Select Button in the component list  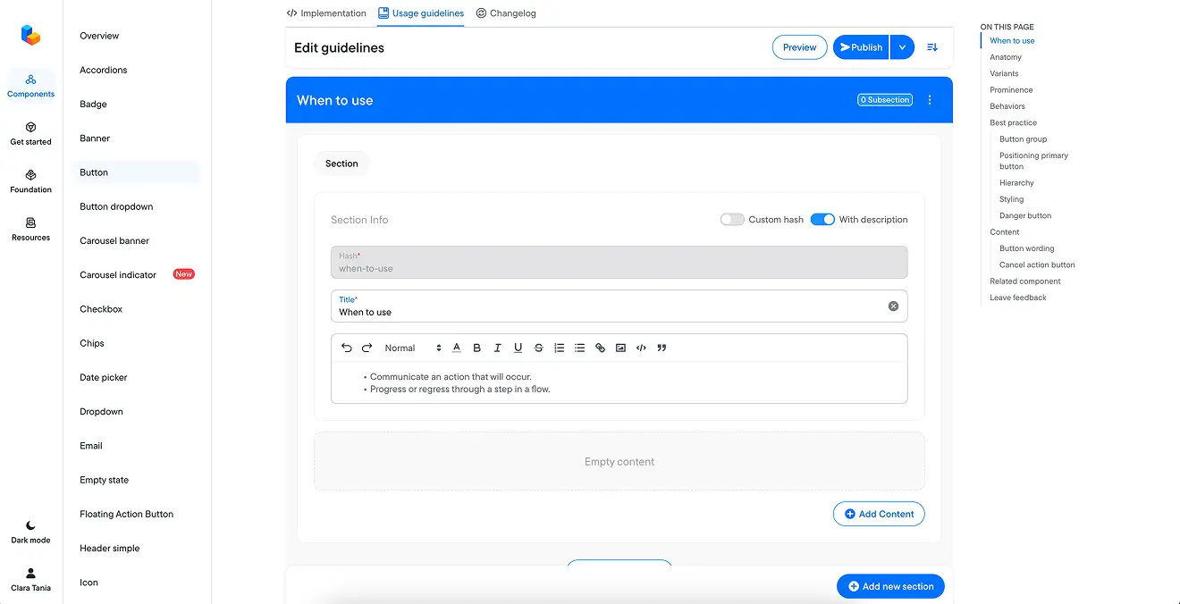coord(136,172)
